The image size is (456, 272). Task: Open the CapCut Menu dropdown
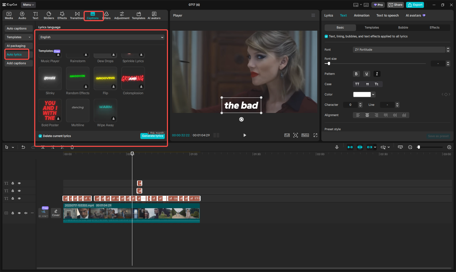tap(28, 5)
